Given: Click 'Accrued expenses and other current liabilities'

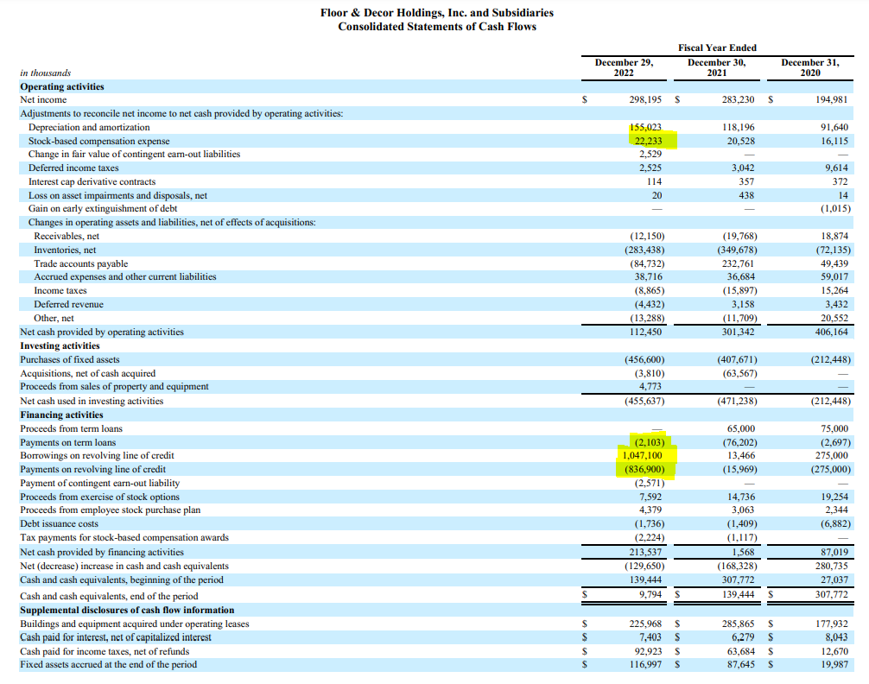Looking at the screenshot, I should point(125,276).
